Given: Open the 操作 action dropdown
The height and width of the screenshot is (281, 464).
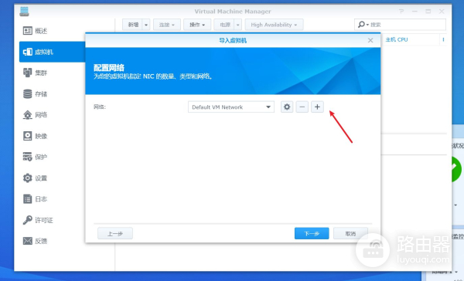Looking at the screenshot, I should pos(197,25).
